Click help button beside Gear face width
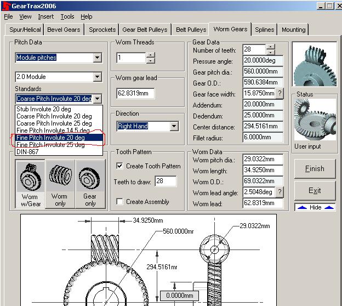The image size is (342, 306). [280, 93]
